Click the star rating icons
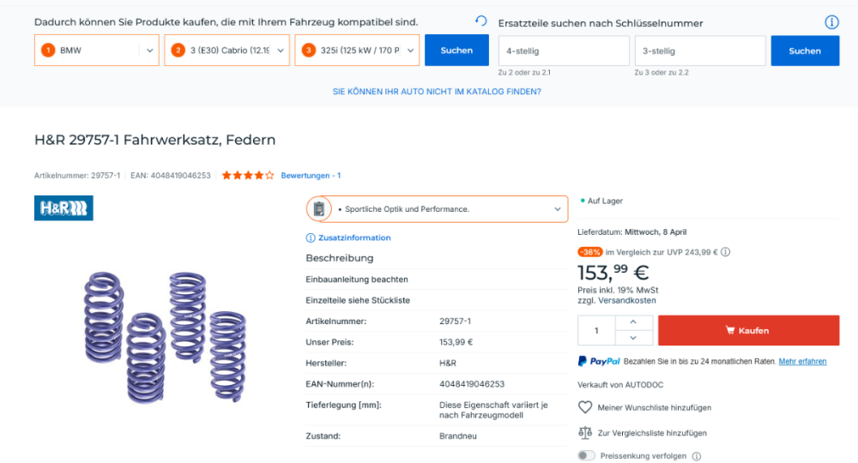The width and height of the screenshot is (858, 463). tap(248, 176)
